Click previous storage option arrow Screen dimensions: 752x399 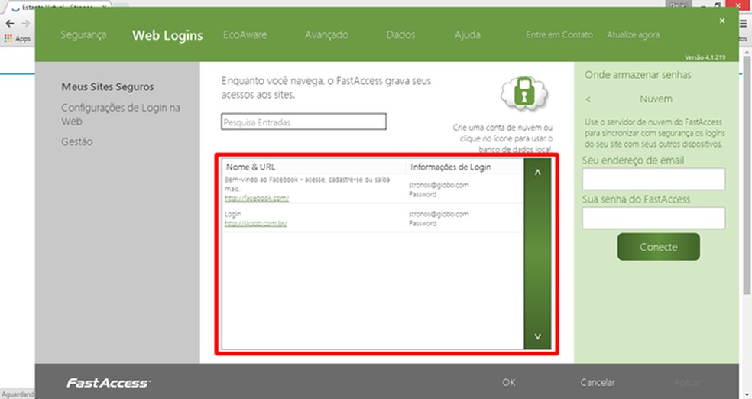coord(588,99)
